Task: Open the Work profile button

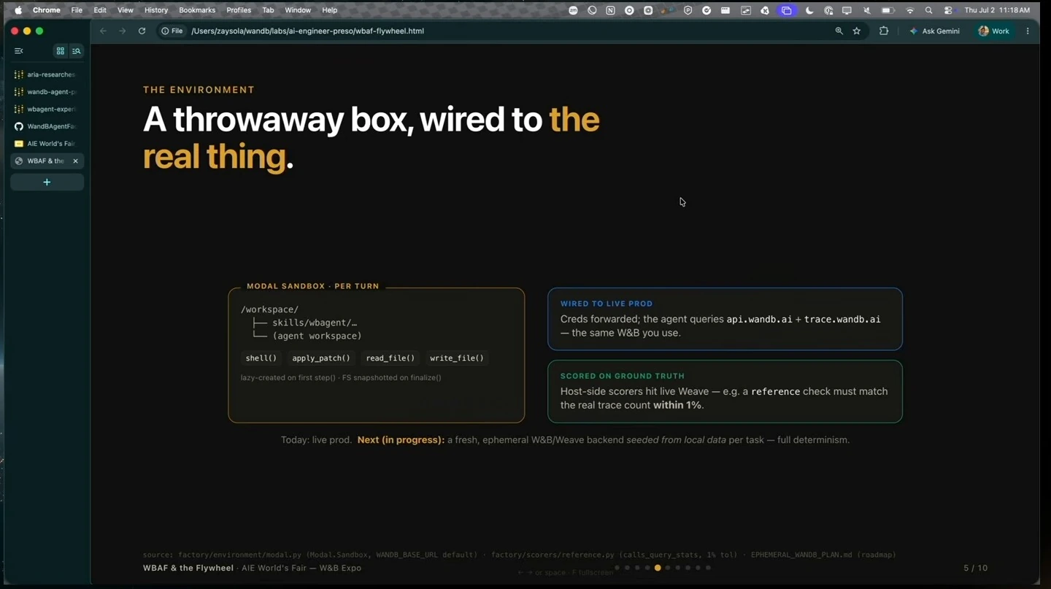Action: [994, 31]
